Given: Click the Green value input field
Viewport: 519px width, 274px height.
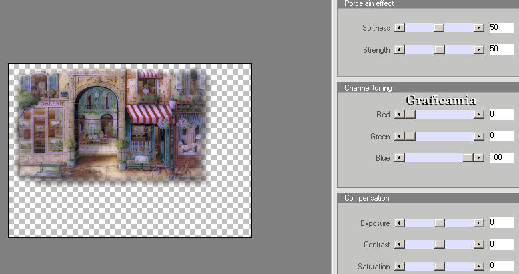Looking at the screenshot, I should click(x=502, y=136).
